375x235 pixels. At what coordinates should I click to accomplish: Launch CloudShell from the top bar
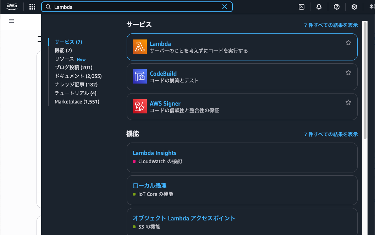tap(302, 7)
